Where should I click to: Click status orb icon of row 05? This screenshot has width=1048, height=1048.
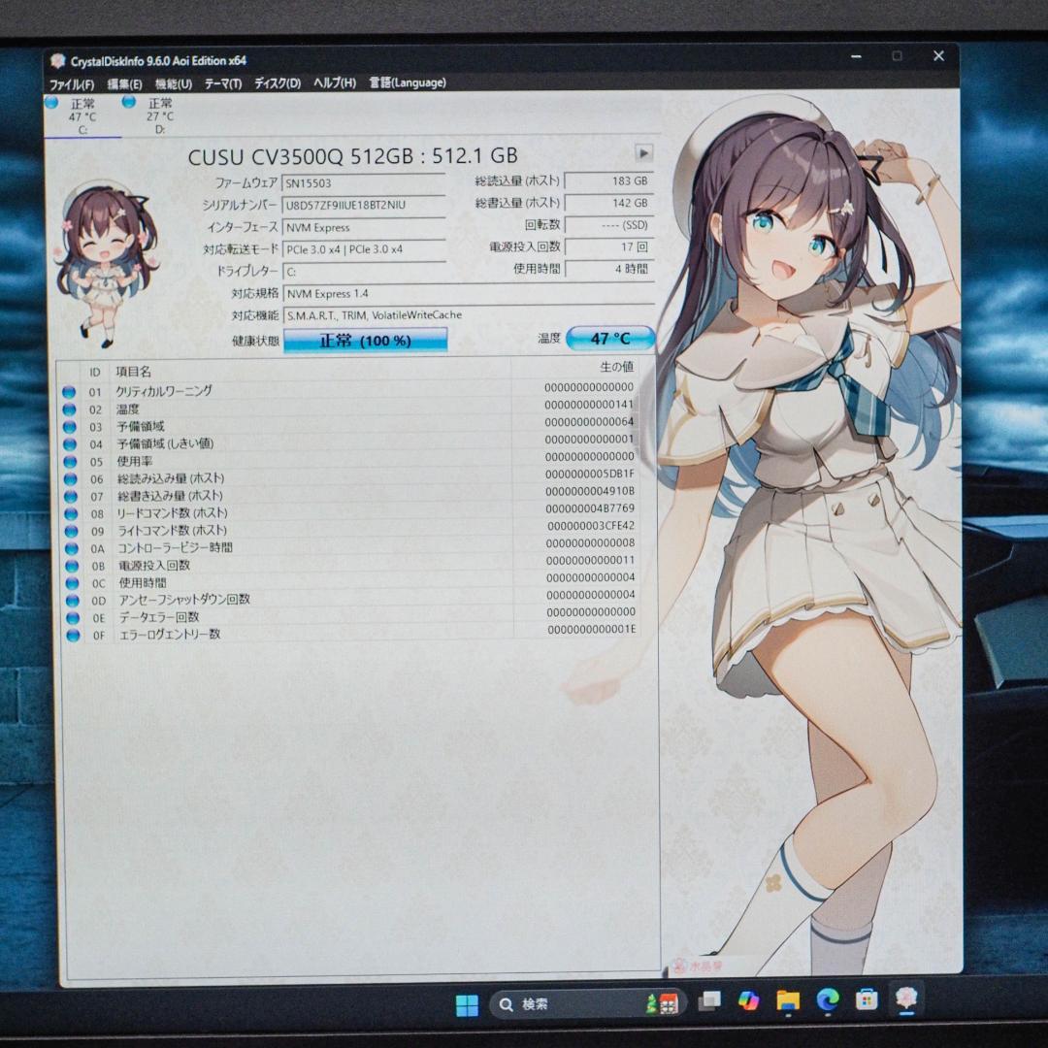70,461
